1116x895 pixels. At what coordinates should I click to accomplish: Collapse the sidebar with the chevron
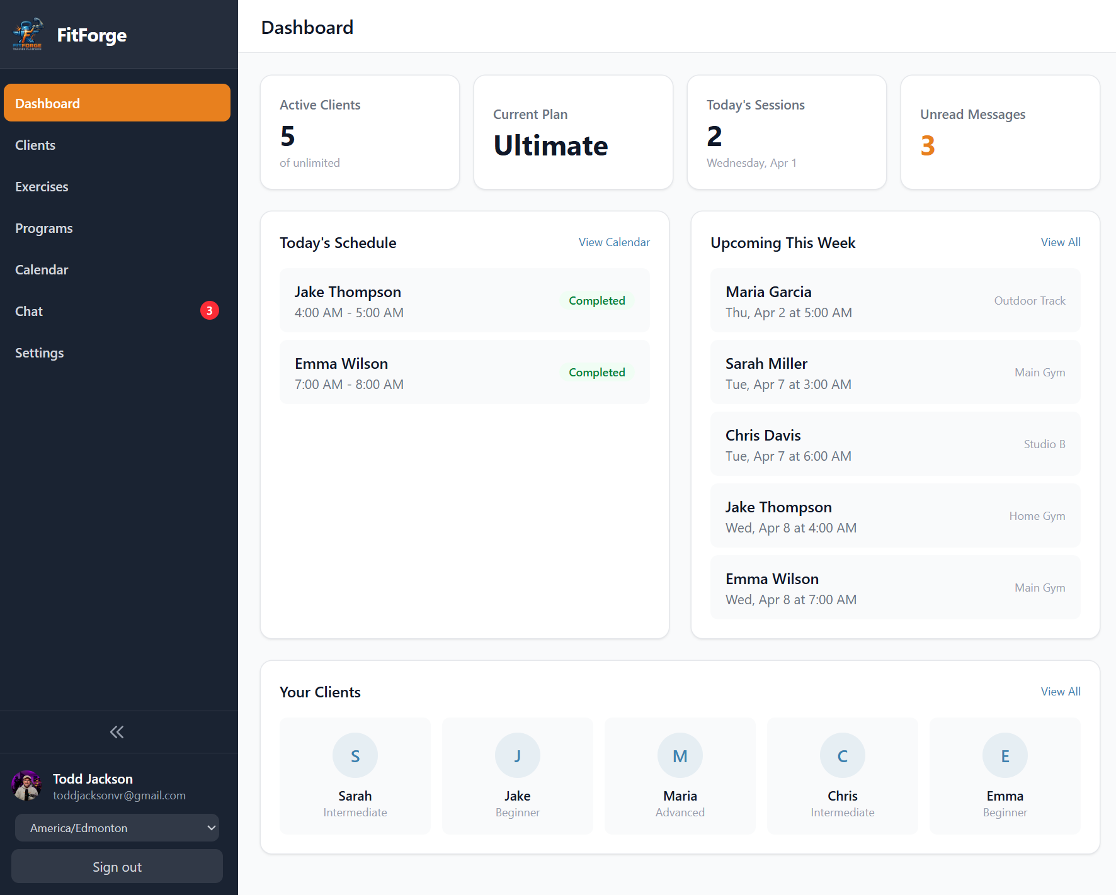(x=117, y=731)
